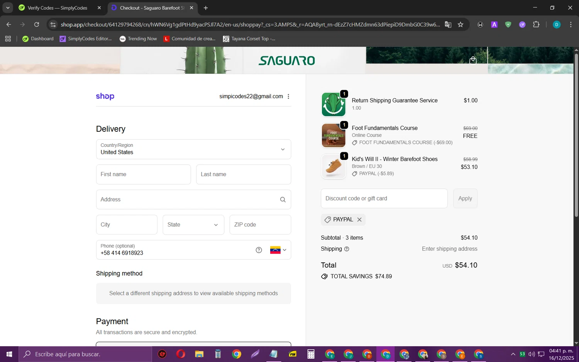Open File Explorer from taskbar

[x=199, y=354]
